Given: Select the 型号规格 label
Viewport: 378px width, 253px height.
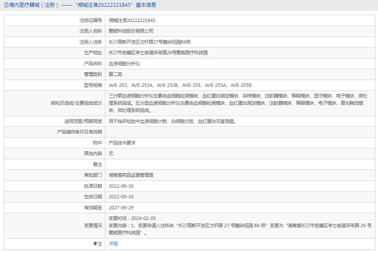Looking at the screenshot, I should (x=93, y=85).
